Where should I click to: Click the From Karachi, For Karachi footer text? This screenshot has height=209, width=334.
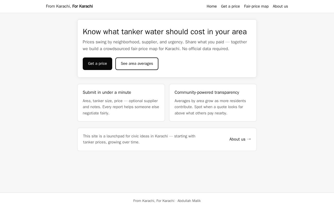pyautogui.click(x=154, y=201)
